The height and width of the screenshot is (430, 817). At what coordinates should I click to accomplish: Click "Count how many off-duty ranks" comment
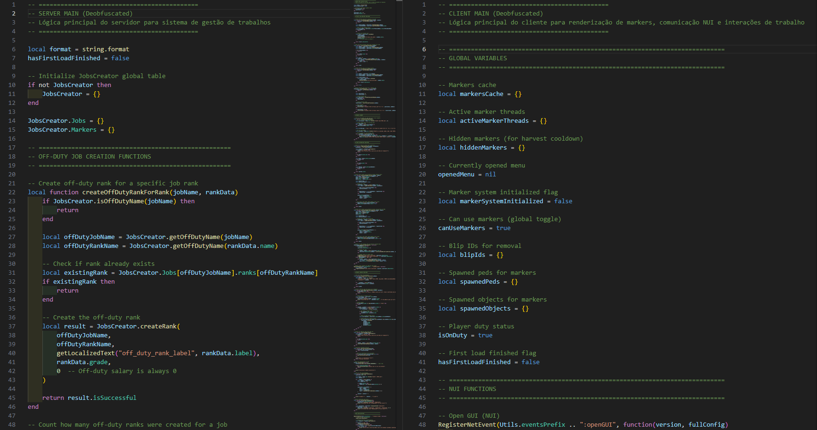(x=127, y=425)
